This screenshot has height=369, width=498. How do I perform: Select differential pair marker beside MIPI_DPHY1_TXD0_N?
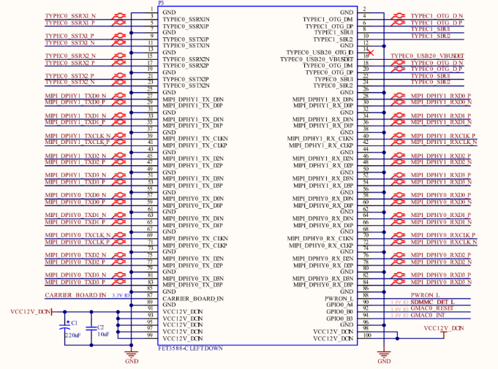tap(118, 96)
